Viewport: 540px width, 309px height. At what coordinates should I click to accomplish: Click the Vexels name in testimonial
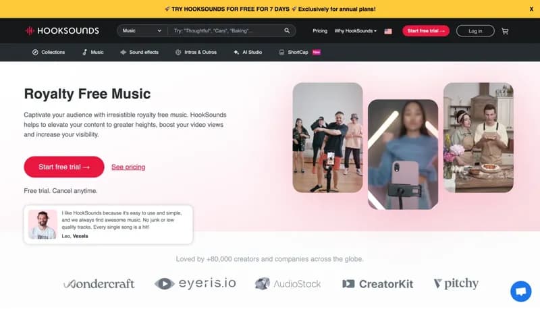tap(80, 236)
